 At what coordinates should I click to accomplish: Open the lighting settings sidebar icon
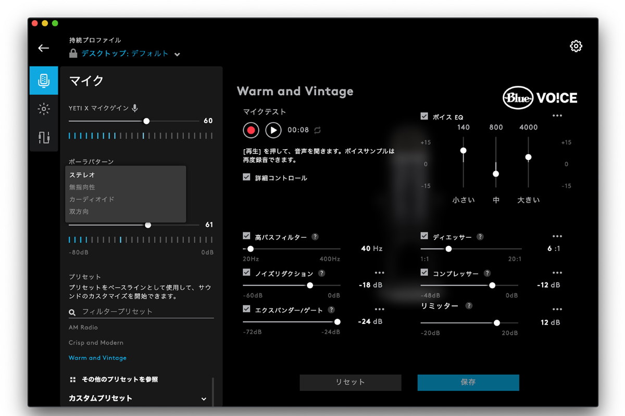[x=44, y=109]
